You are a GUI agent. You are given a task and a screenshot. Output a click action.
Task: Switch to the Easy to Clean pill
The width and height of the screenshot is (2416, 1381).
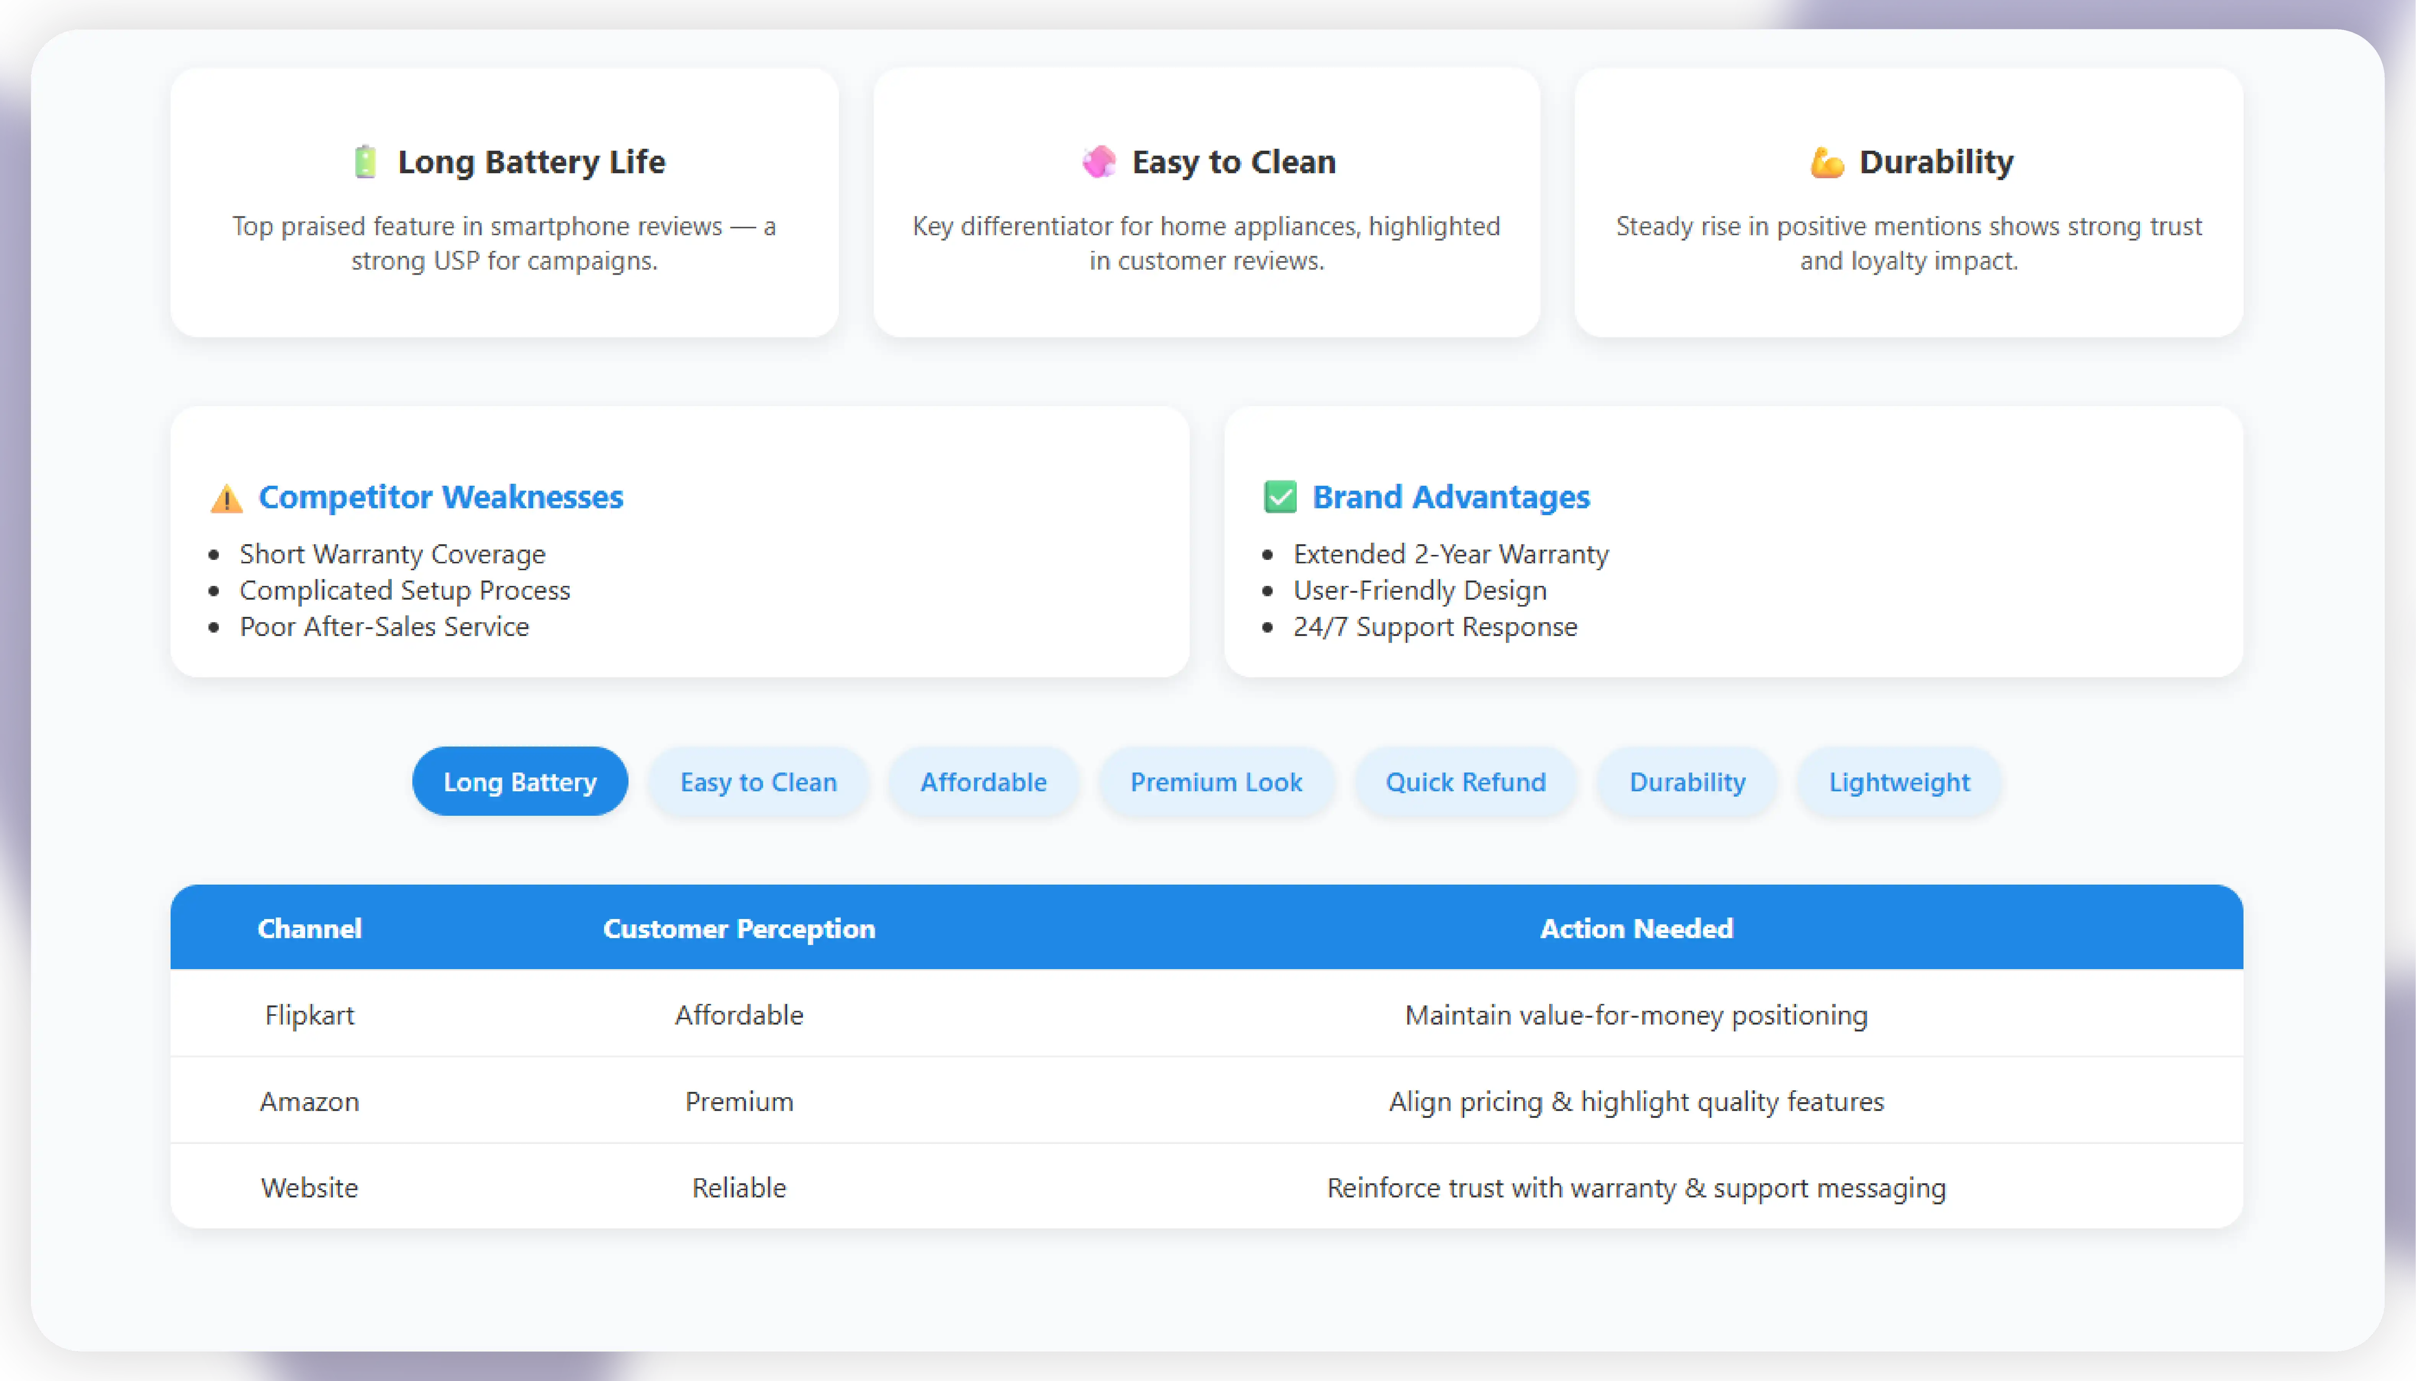point(758,782)
